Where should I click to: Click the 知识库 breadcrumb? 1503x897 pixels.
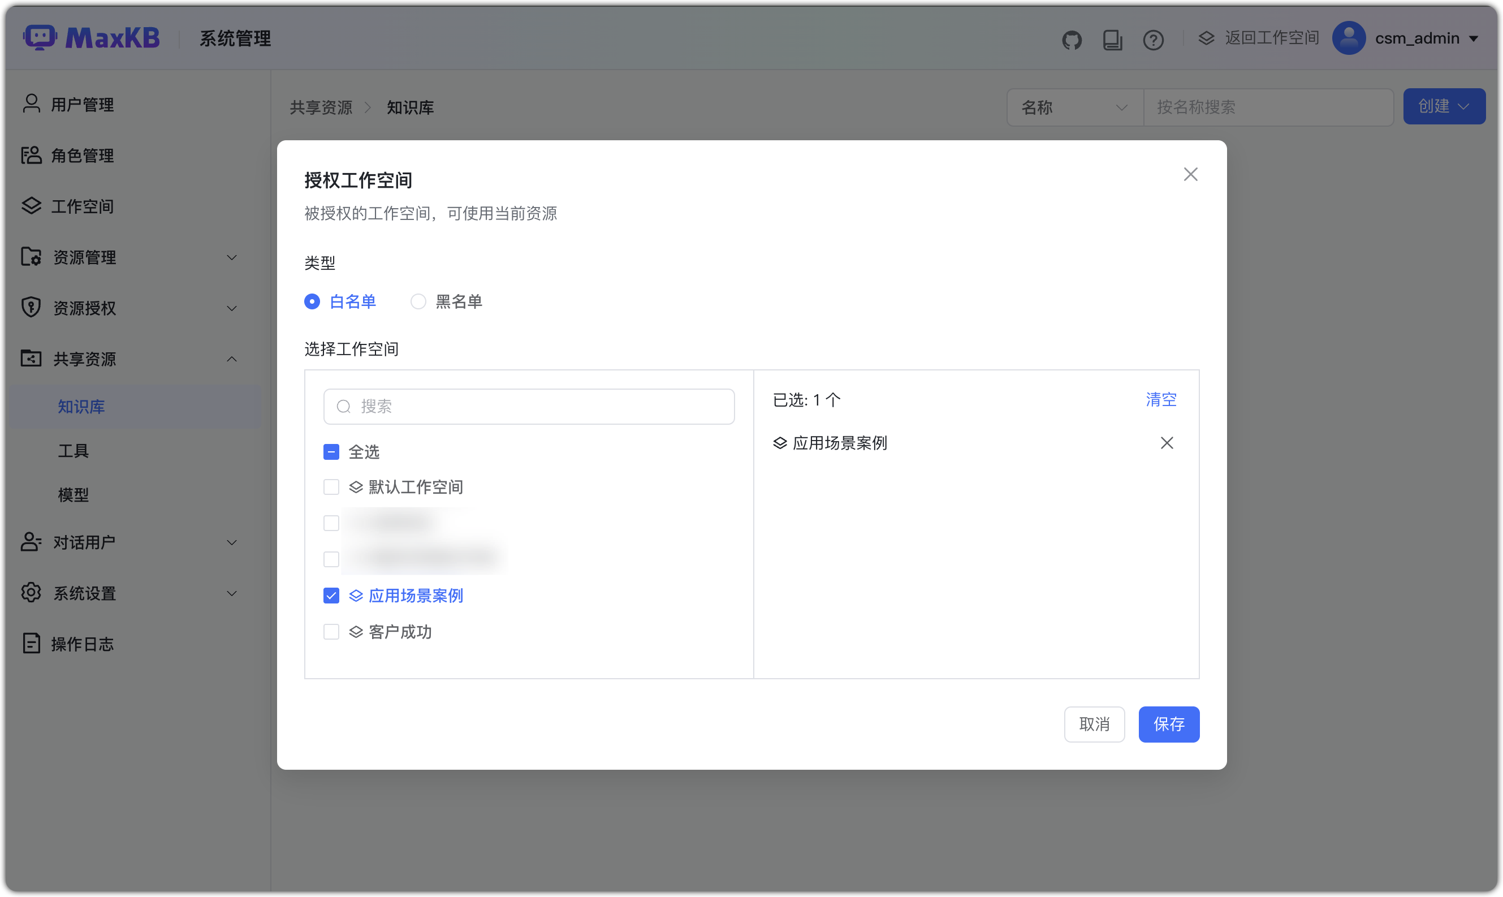[411, 107]
